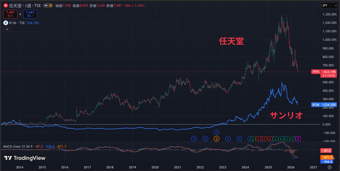This screenshot has height=171, width=340.
Task: Click the D dividend marker above S marker
Action: click(216, 132)
